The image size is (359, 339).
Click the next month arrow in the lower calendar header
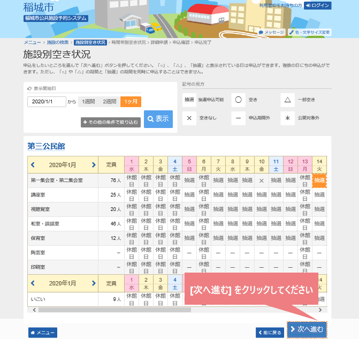[x=94, y=283]
